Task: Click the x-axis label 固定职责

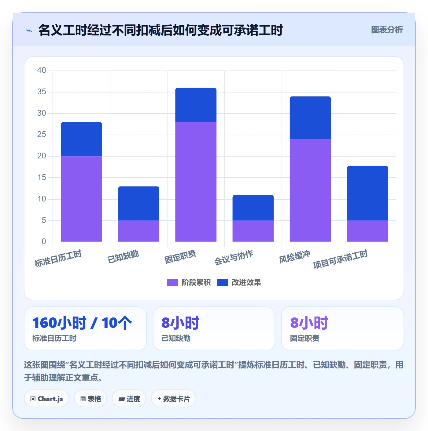Action: coord(180,256)
